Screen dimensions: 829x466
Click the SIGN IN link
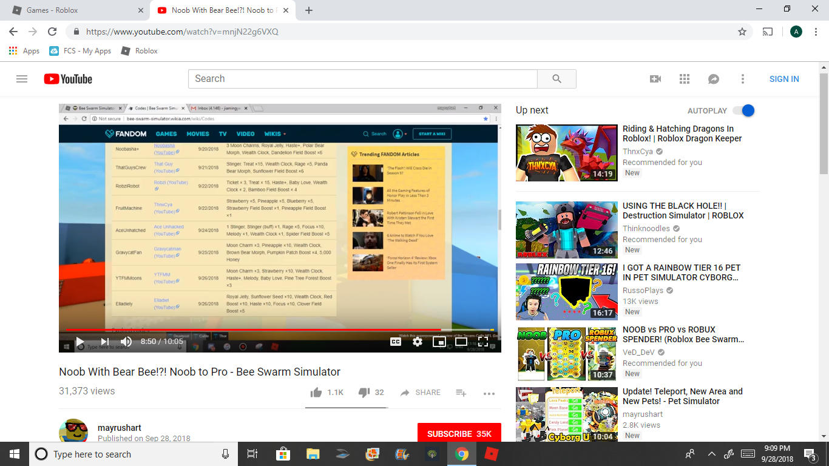(x=784, y=79)
